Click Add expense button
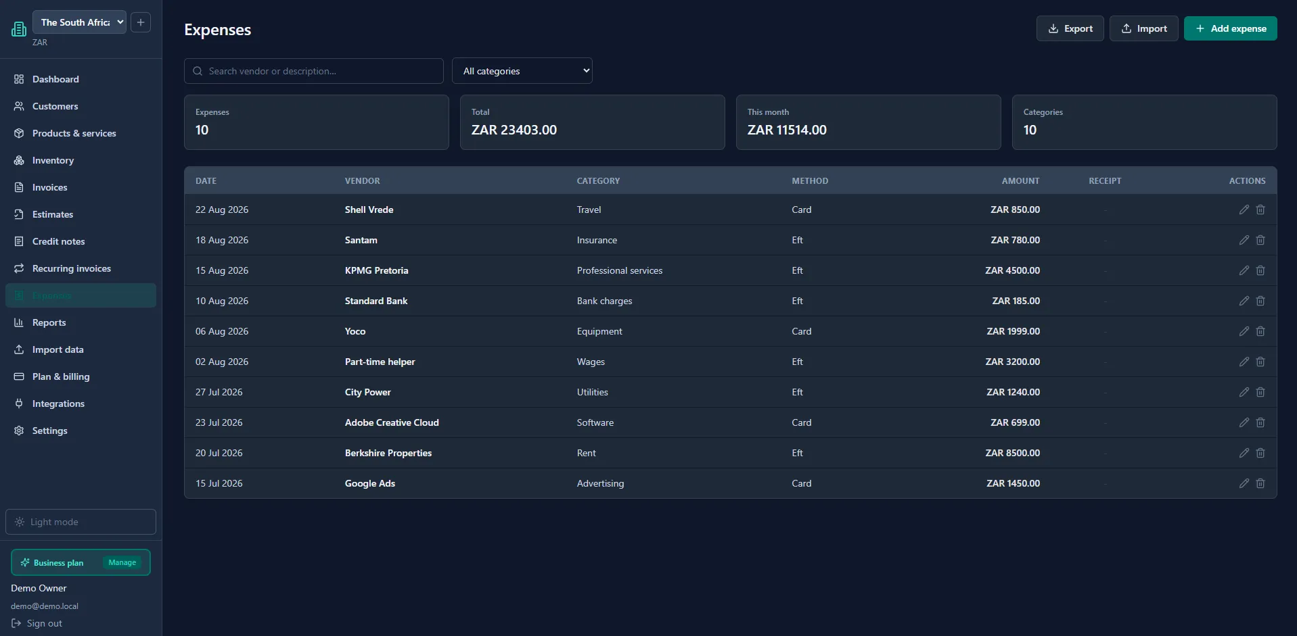This screenshot has height=636, width=1297. click(1230, 28)
